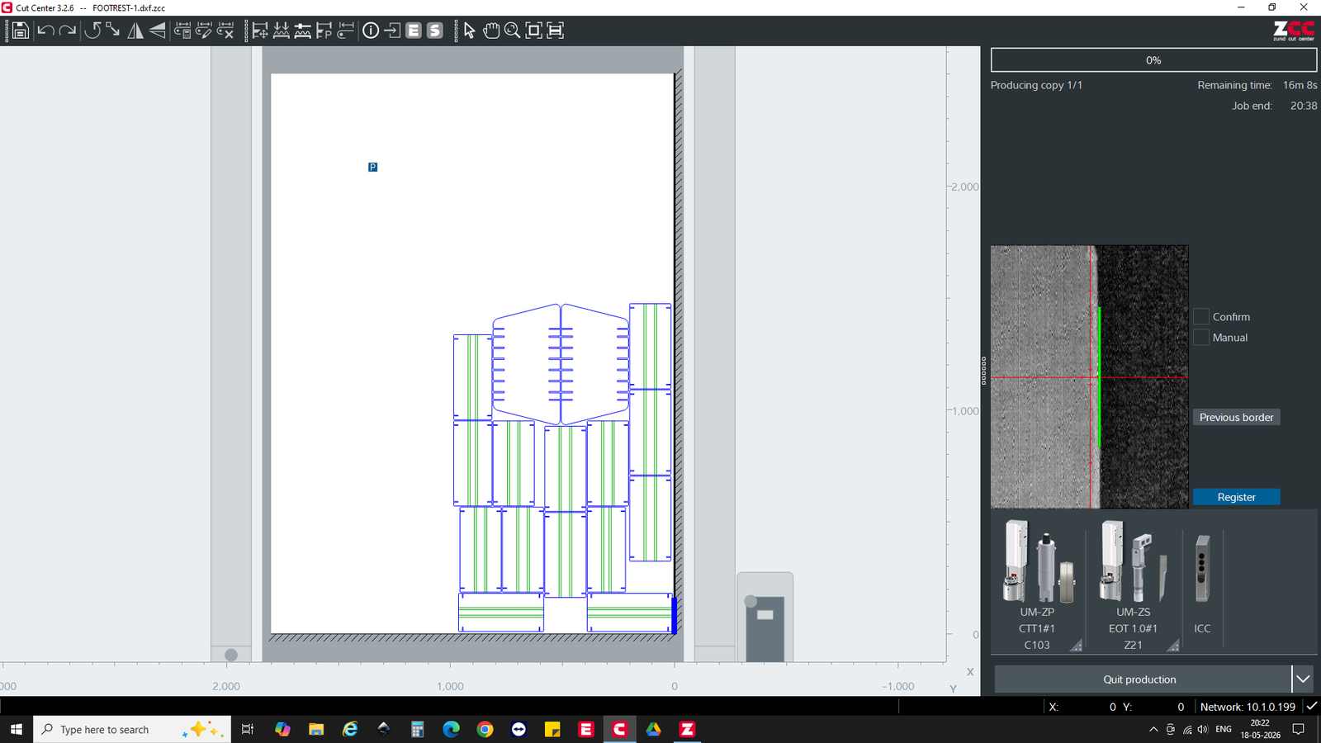Click the blue P parking position marker
The height and width of the screenshot is (743, 1321).
[372, 167]
